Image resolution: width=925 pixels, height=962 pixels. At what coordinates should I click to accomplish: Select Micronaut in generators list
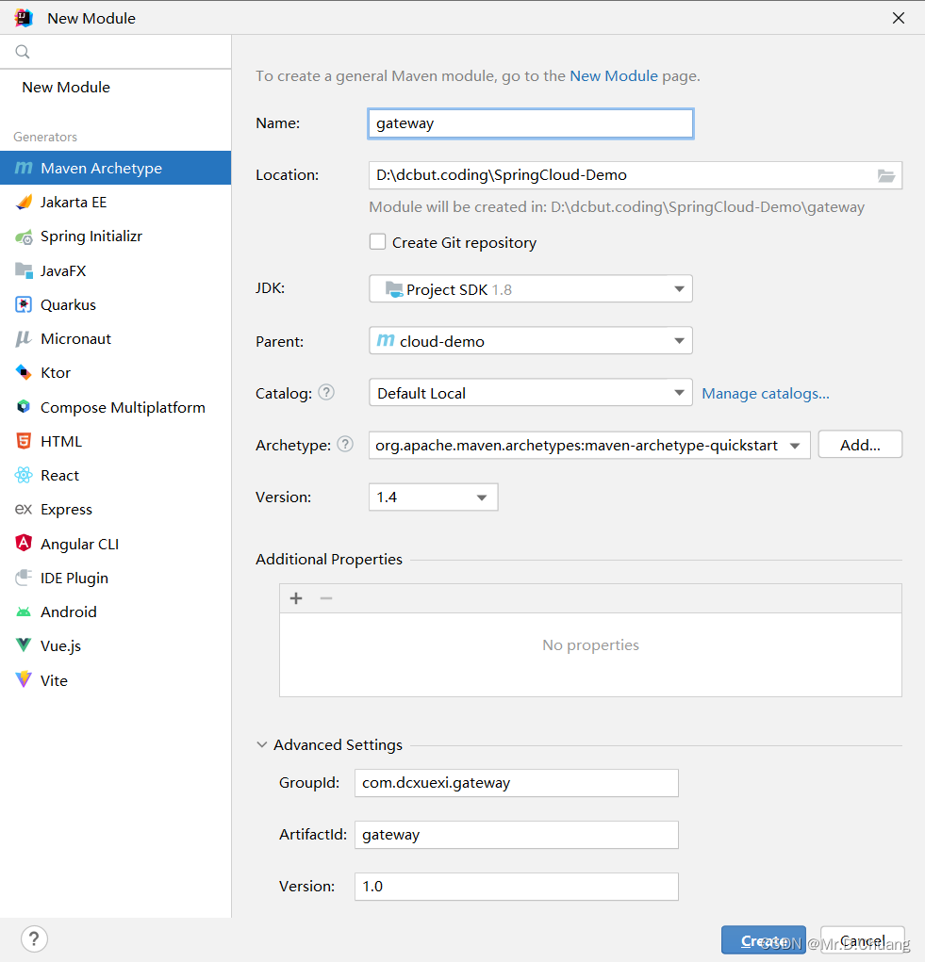pyautogui.click(x=115, y=338)
